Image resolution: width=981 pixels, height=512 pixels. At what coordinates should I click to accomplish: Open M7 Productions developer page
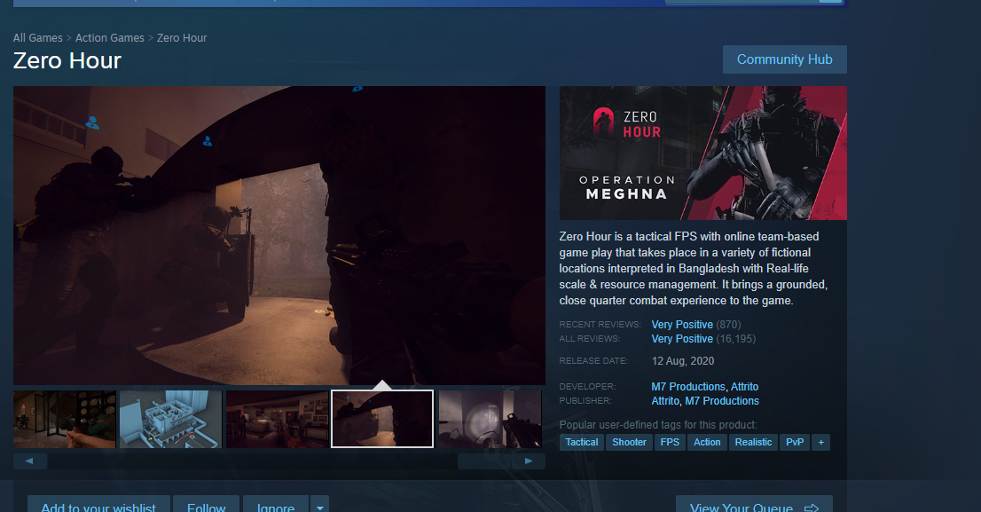pyautogui.click(x=687, y=387)
